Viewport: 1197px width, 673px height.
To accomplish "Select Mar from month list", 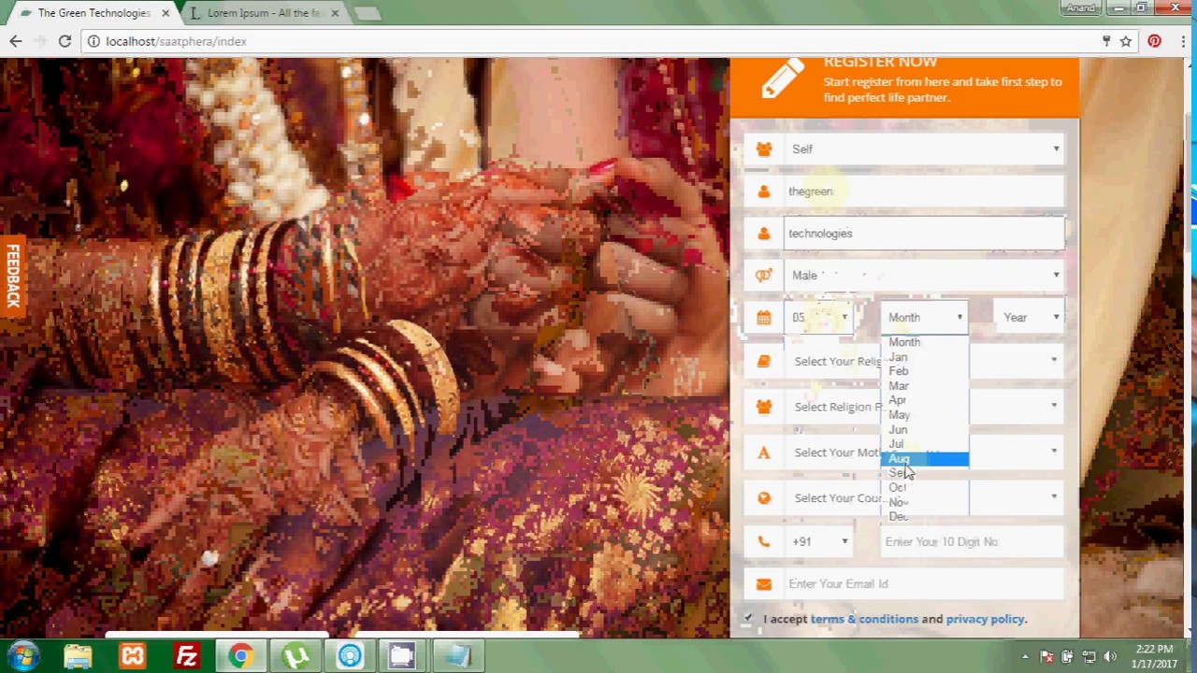I will coord(925,386).
